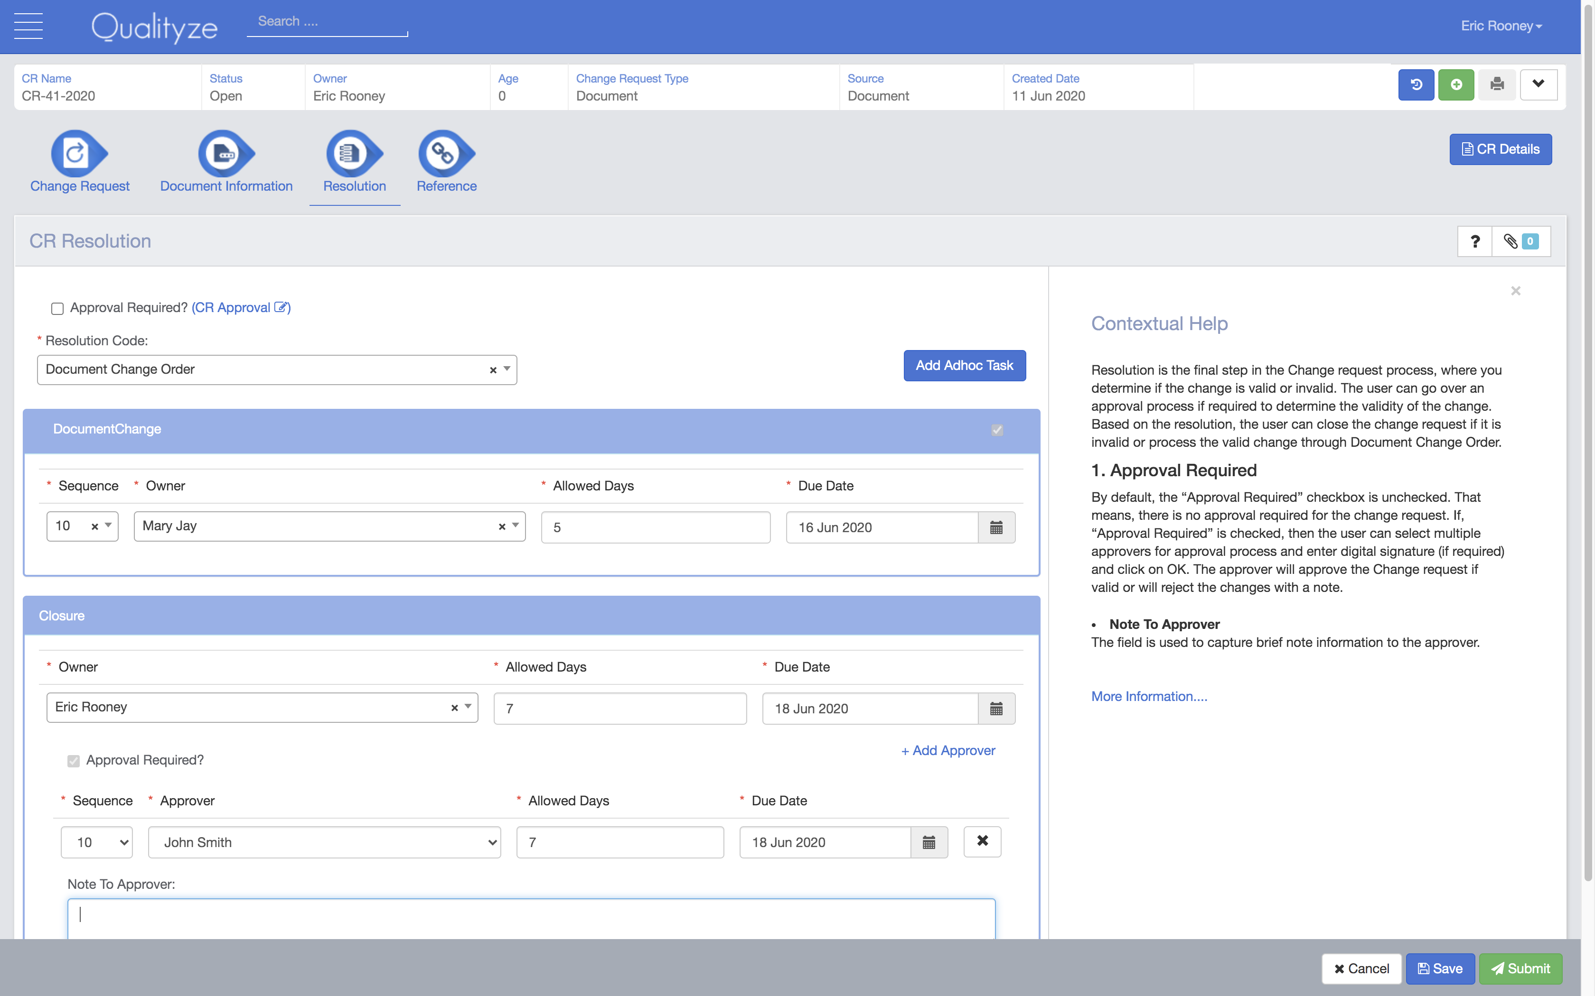Click the Closure Approval Required checkbox
1595x996 pixels.
coord(73,761)
